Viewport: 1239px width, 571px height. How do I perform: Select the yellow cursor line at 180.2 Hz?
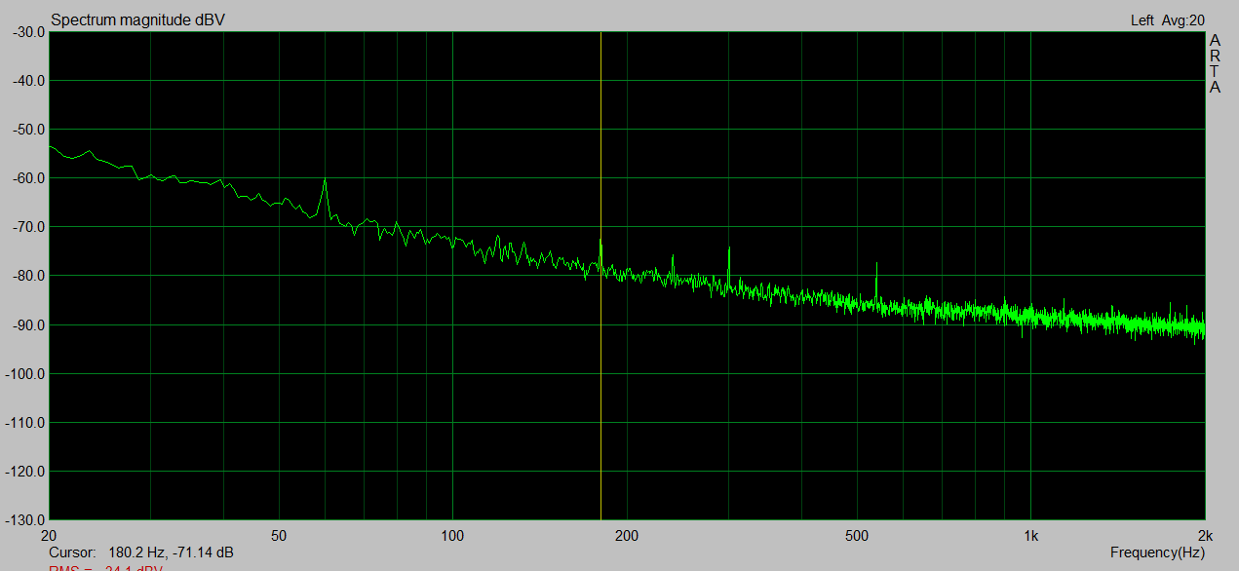[x=600, y=275]
